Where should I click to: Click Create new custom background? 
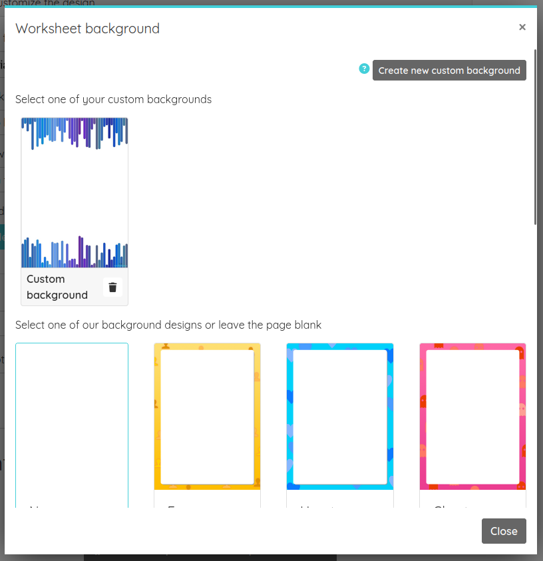(x=449, y=70)
